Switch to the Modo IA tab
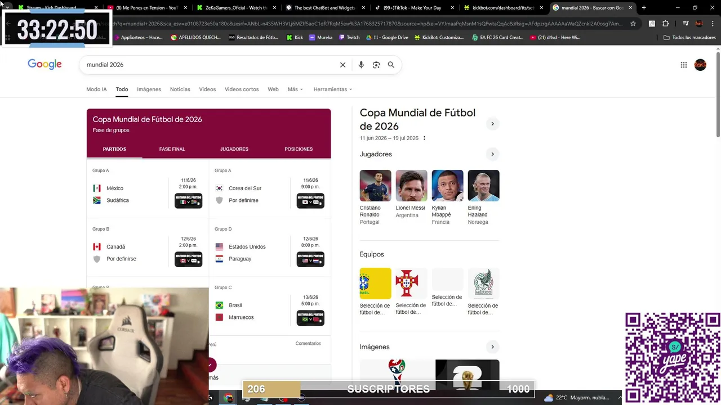The width and height of the screenshot is (721, 405). coord(96,89)
